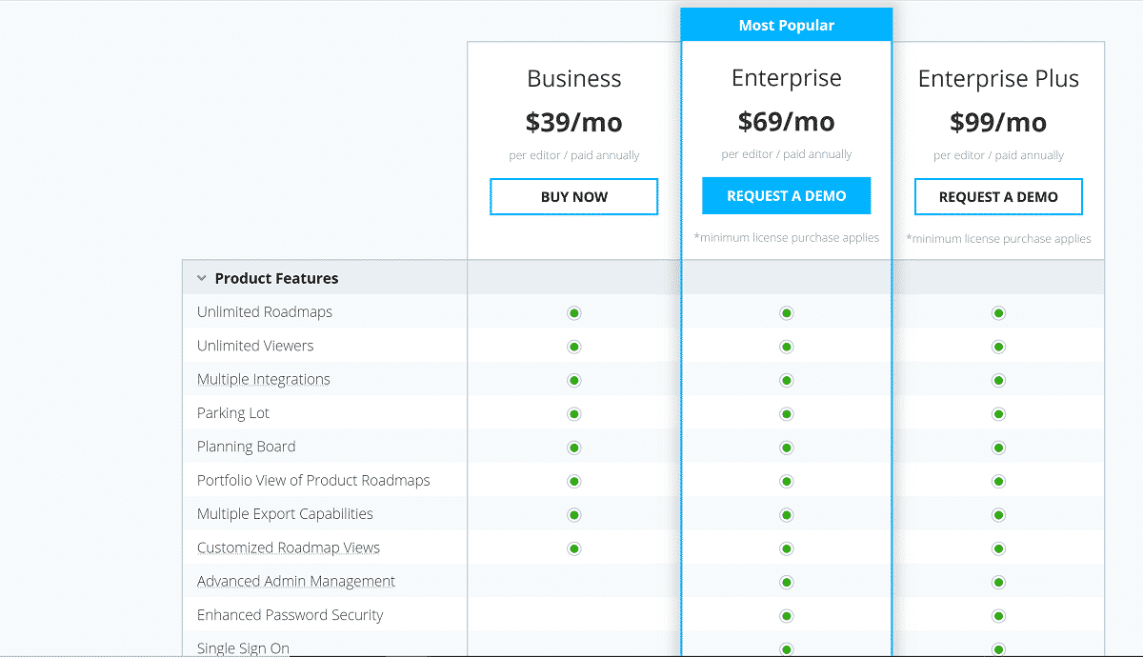Click the Most Popular banner
This screenshot has height=657, width=1143.
coord(786,24)
